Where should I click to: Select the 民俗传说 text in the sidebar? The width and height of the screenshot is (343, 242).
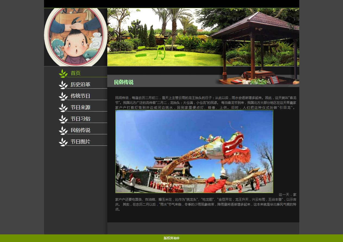coord(80,130)
